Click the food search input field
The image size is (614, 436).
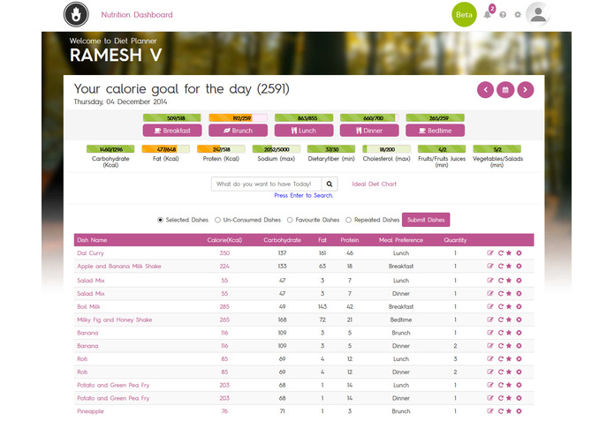[x=266, y=184]
